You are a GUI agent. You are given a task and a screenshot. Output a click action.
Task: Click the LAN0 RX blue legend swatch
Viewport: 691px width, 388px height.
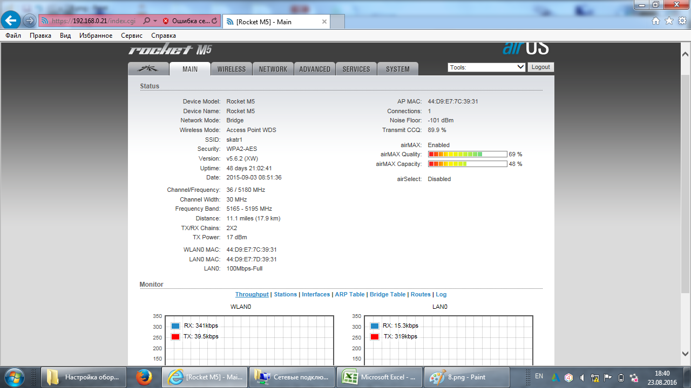tap(375, 326)
